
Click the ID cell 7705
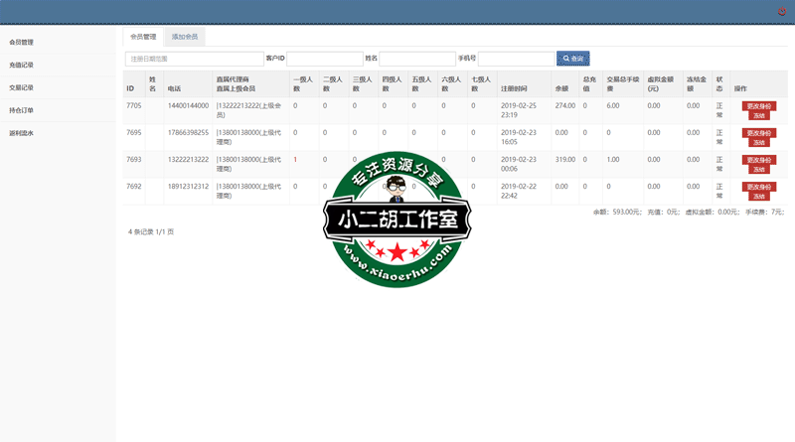(x=134, y=105)
